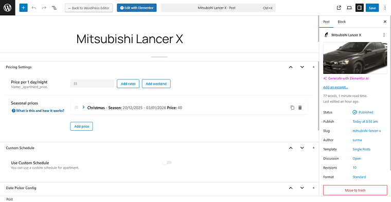The height and width of the screenshot is (202, 391).
Task: Click the Post breadcrumb in footer
Action: 9,199
